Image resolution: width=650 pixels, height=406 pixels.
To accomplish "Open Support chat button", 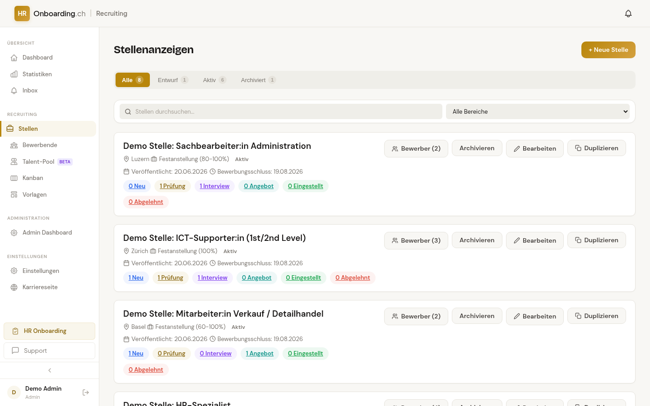I will click(50, 351).
